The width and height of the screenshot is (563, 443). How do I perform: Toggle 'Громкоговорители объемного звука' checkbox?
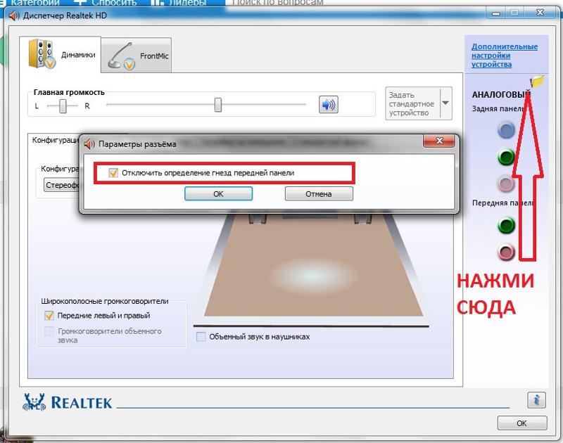pos(49,331)
